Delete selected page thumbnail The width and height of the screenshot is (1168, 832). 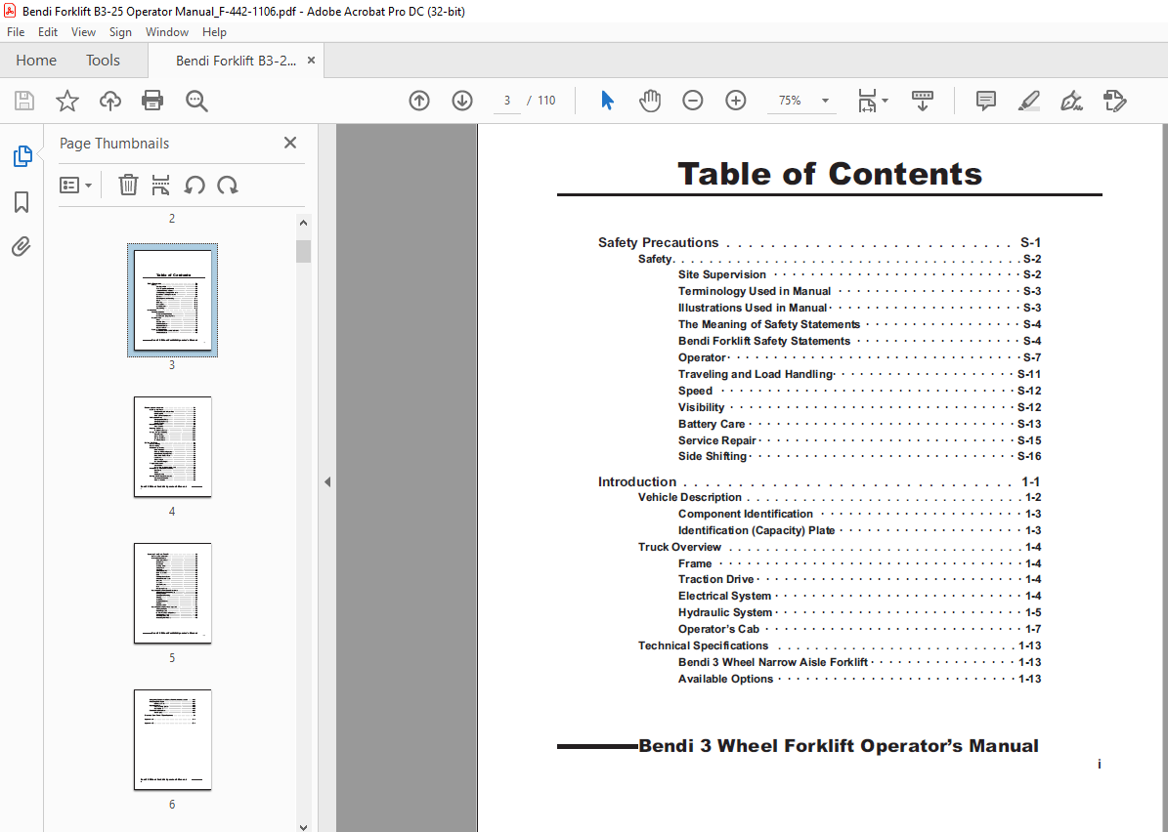point(128,185)
